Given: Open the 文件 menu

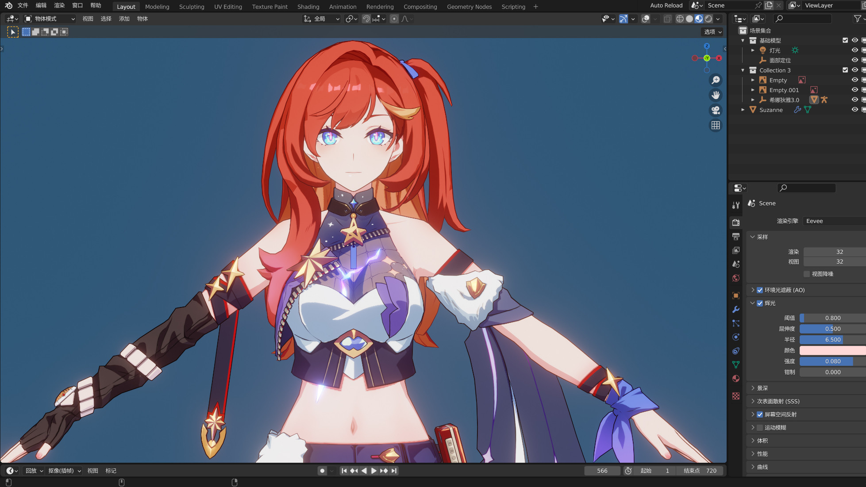Looking at the screenshot, I should pyautogui.click(x=23, y=5).
